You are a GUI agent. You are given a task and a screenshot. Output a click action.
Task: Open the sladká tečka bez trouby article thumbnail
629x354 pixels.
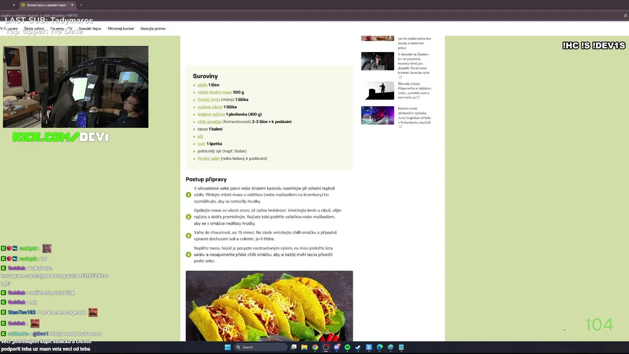click(x=377, y=38)
